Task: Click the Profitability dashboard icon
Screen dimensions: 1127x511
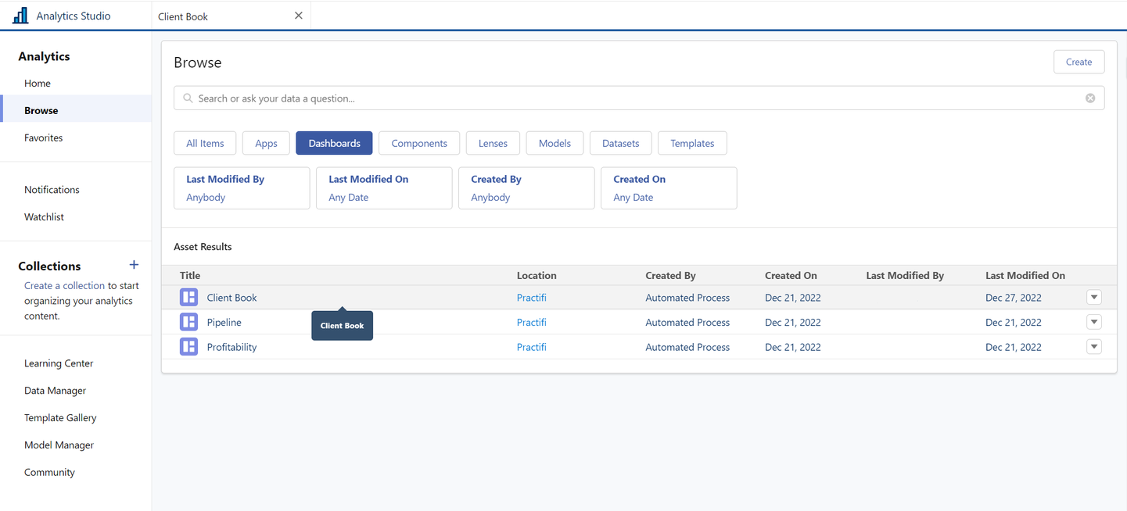Action: tap(188, 346)
